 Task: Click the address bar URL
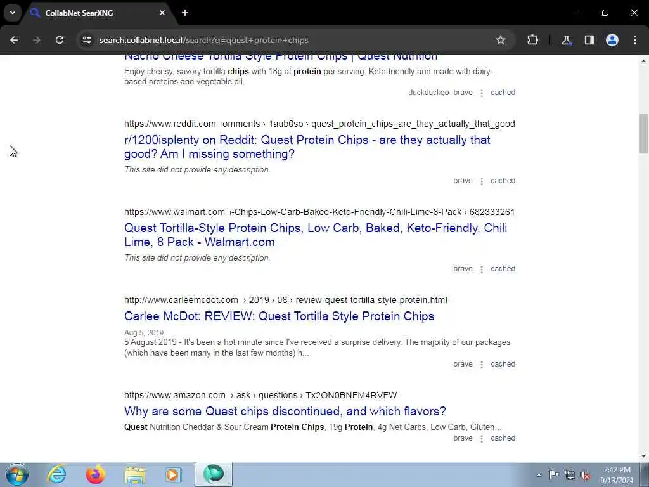[203, 40]
